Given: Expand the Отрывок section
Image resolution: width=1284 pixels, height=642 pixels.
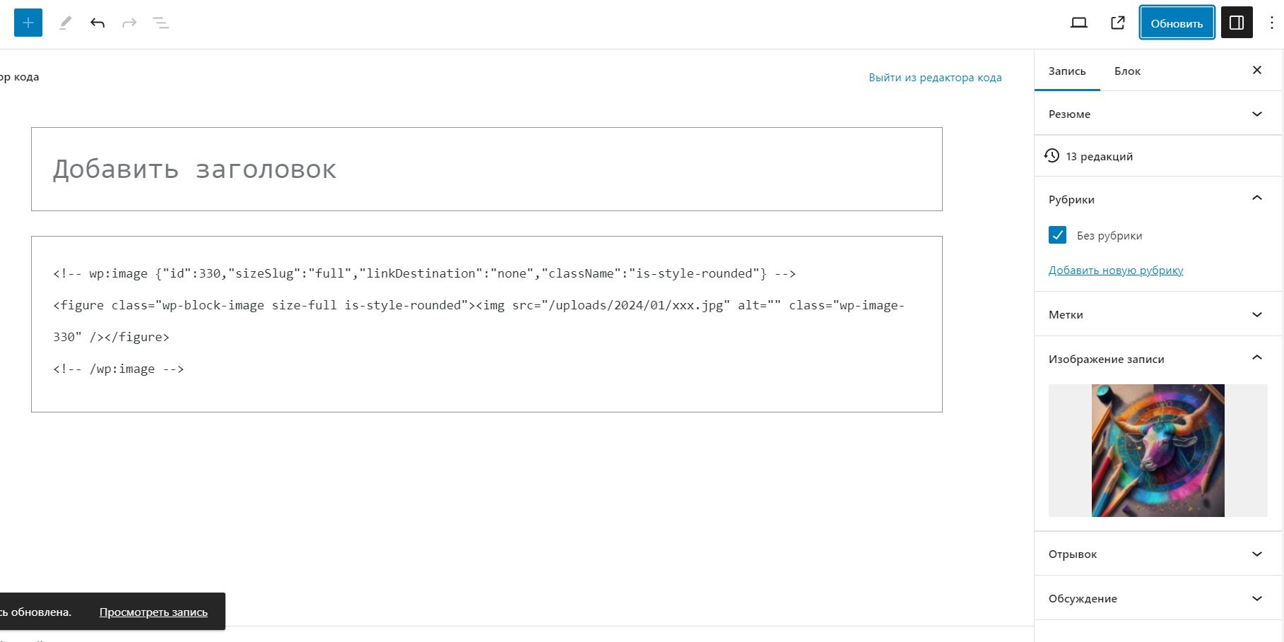Looking at the screenshot, I should coord(1158,554).
